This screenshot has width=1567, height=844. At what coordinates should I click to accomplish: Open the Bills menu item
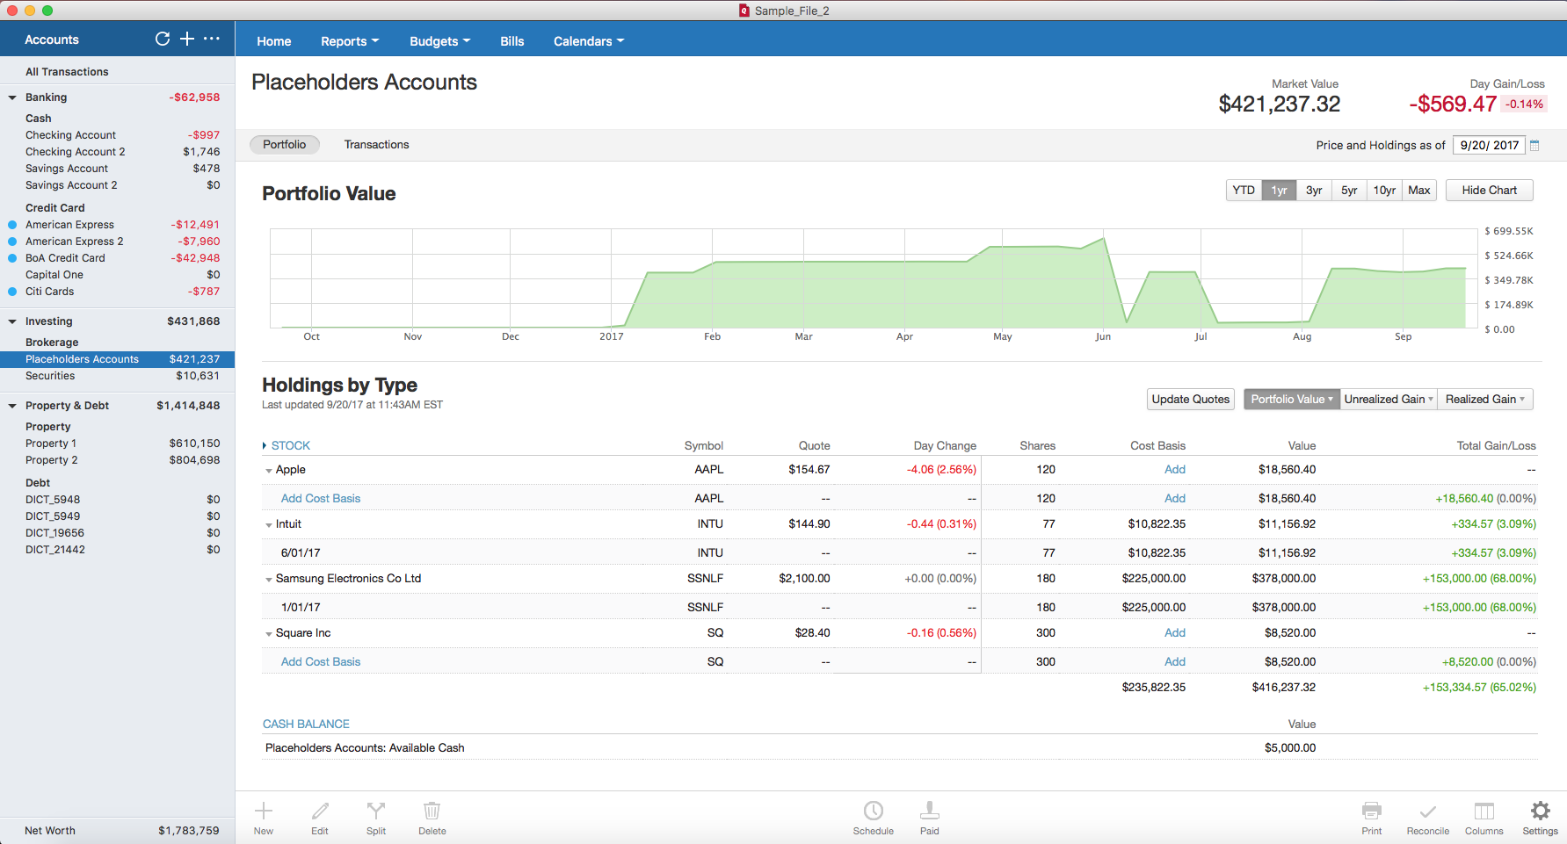511,41
